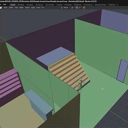Switch to the Modeling workspace tab
The image size is (128, 128).
point(21,5)
